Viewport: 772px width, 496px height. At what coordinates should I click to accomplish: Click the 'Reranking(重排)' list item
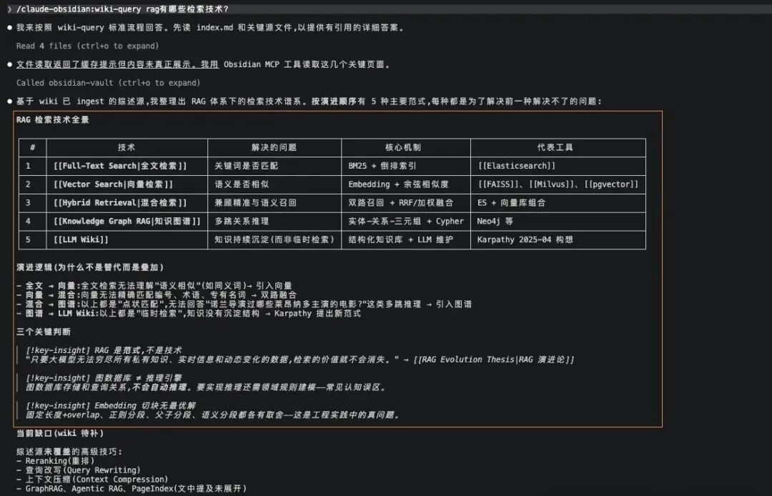point(55,461)
